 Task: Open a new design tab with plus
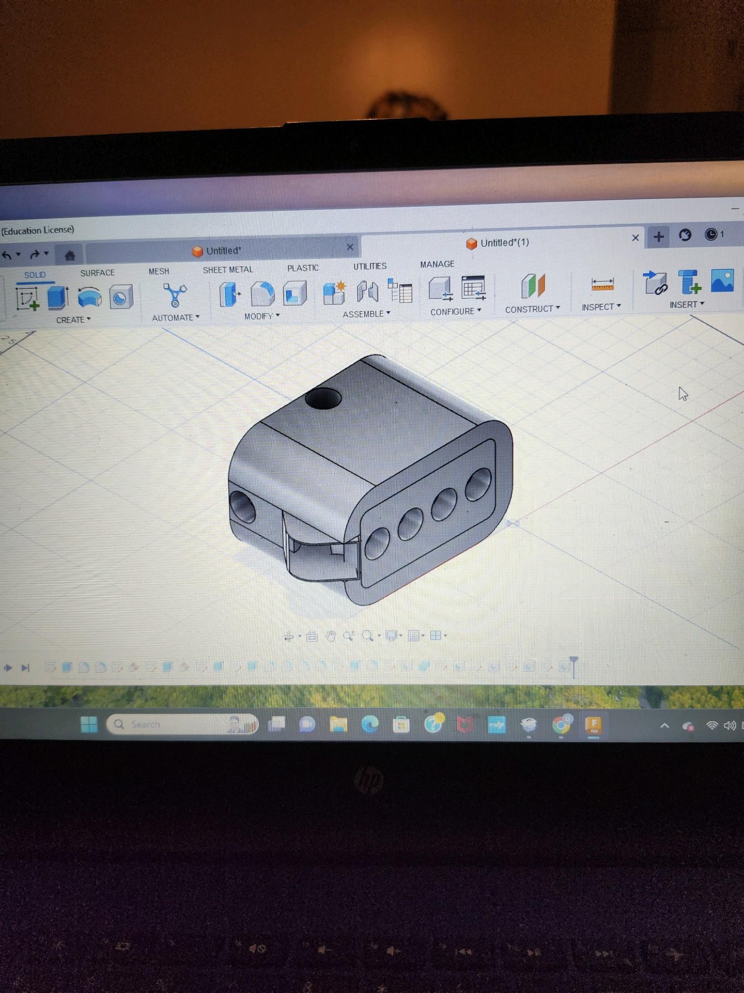coord(659,237)
